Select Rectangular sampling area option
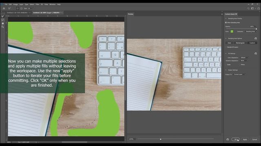The height and width of the screenshot is (146, 261). [240, 43]
